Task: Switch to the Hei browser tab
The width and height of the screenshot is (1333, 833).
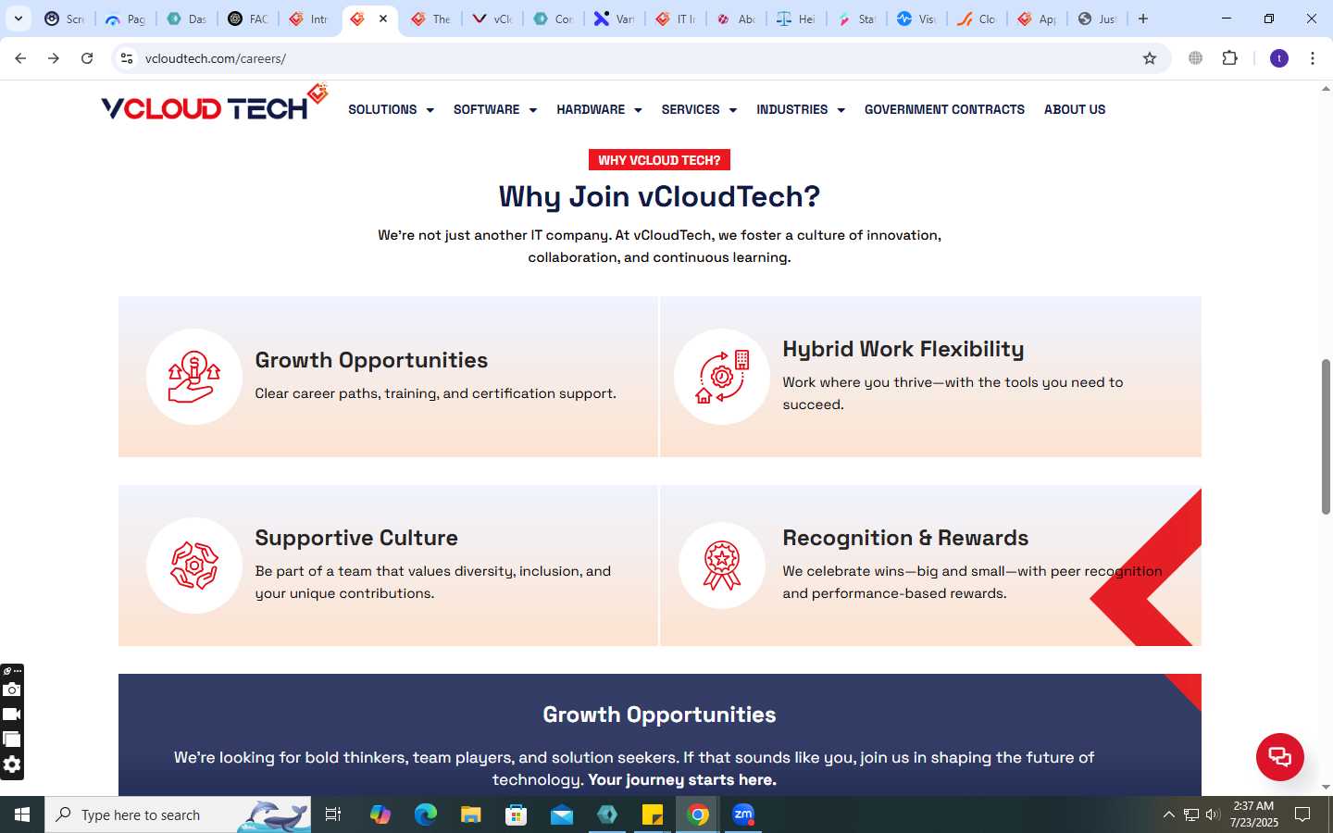Action: (x=796, y=19)
